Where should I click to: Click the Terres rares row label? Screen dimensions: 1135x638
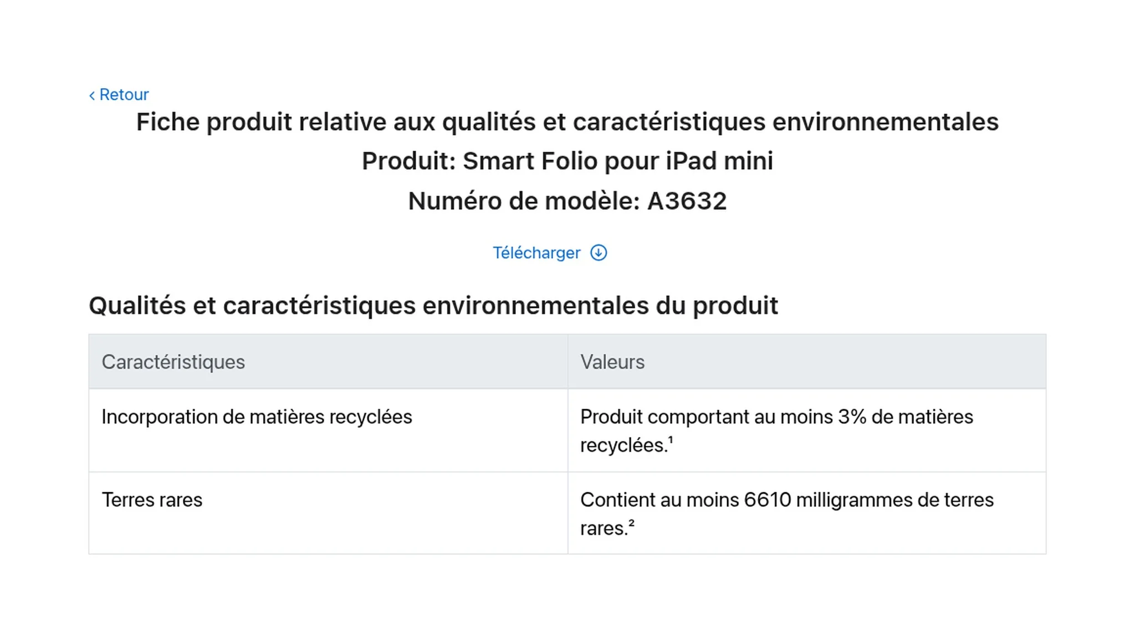[152, 500]
